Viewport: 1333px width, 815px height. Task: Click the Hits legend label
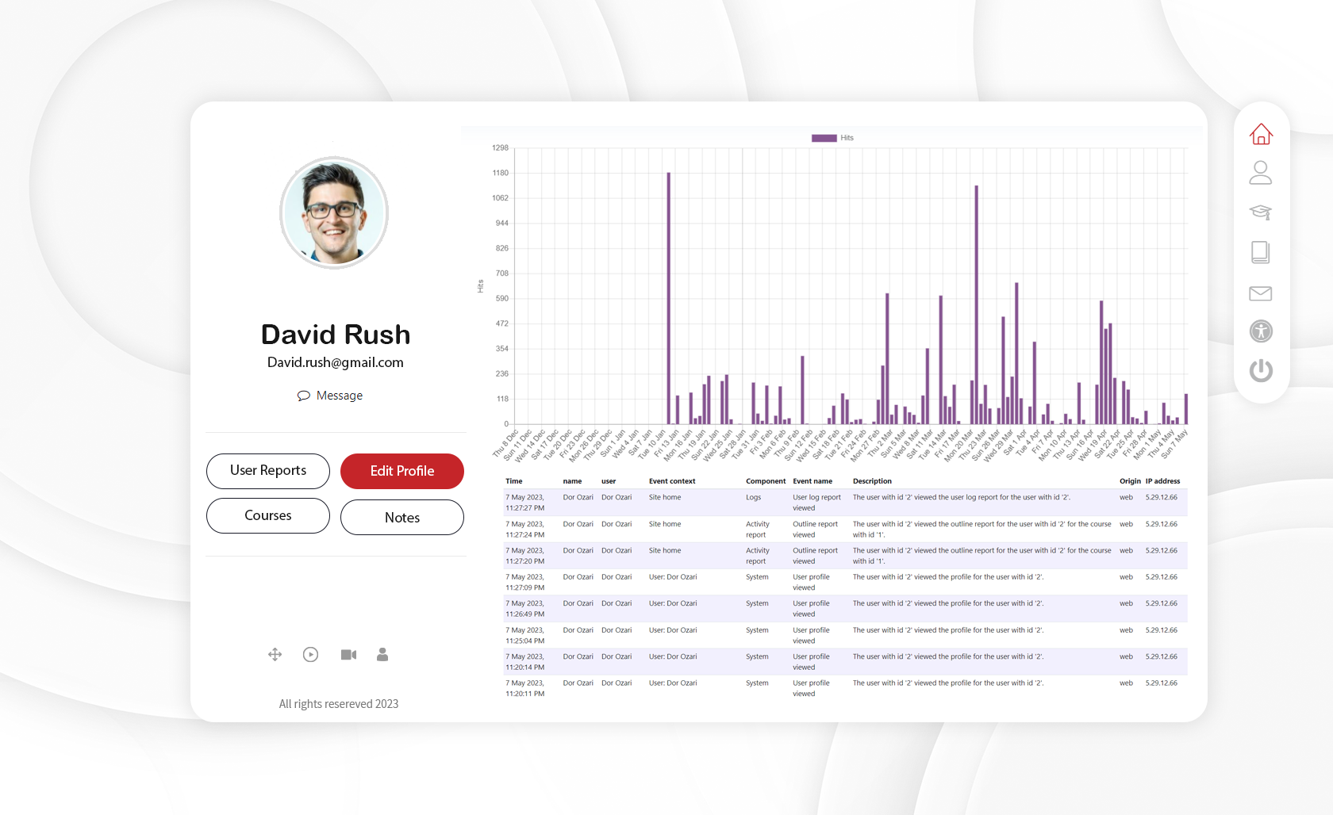pos(847,138)
